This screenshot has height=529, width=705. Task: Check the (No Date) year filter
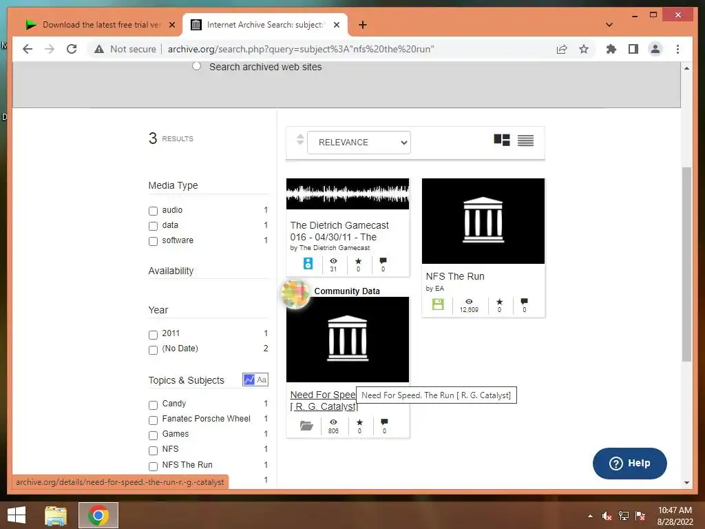(154, 350)
